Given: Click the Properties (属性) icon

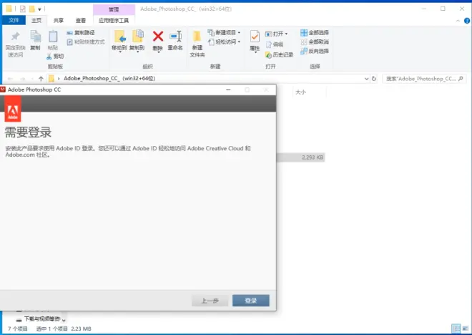Looking at the screenshot, I should point(255,37).
